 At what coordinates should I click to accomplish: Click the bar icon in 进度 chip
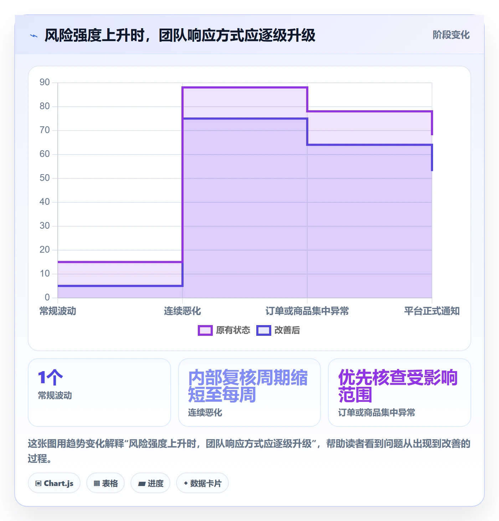142,484
